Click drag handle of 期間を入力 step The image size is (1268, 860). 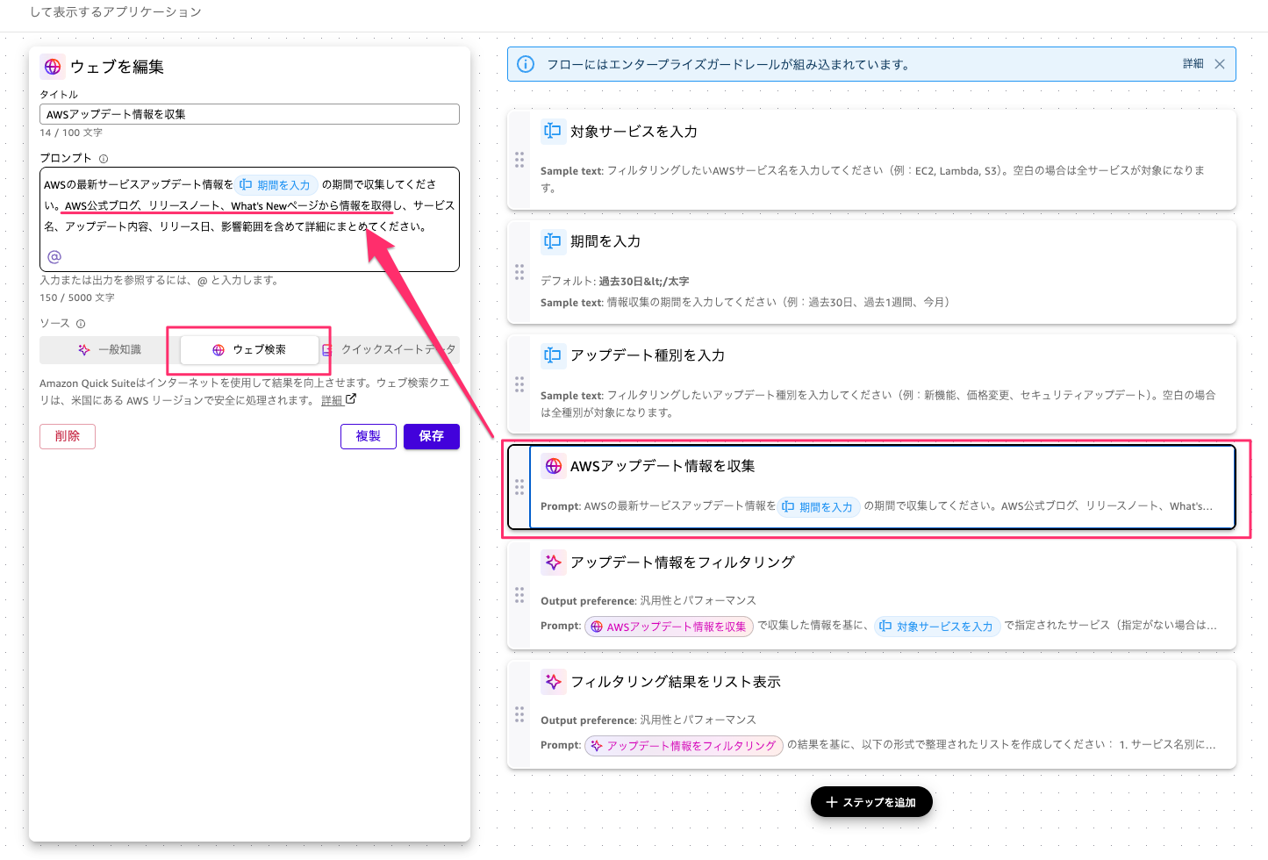tap(519, 272)
